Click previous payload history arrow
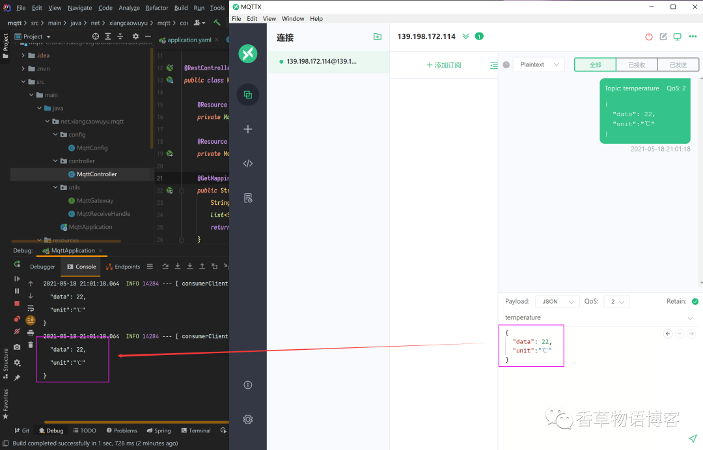This screenshot has height=450, width=703. pos(668,334)
